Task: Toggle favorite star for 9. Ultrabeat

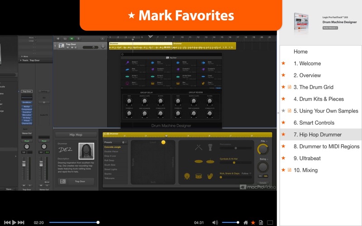Action: click(x=283, y=158)
